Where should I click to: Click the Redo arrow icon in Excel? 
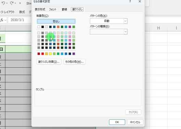click(x=12, y=3)
